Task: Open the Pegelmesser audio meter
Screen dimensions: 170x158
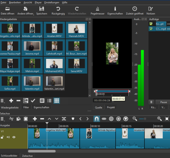Action: pyautogui.click(x=97, y=11)
